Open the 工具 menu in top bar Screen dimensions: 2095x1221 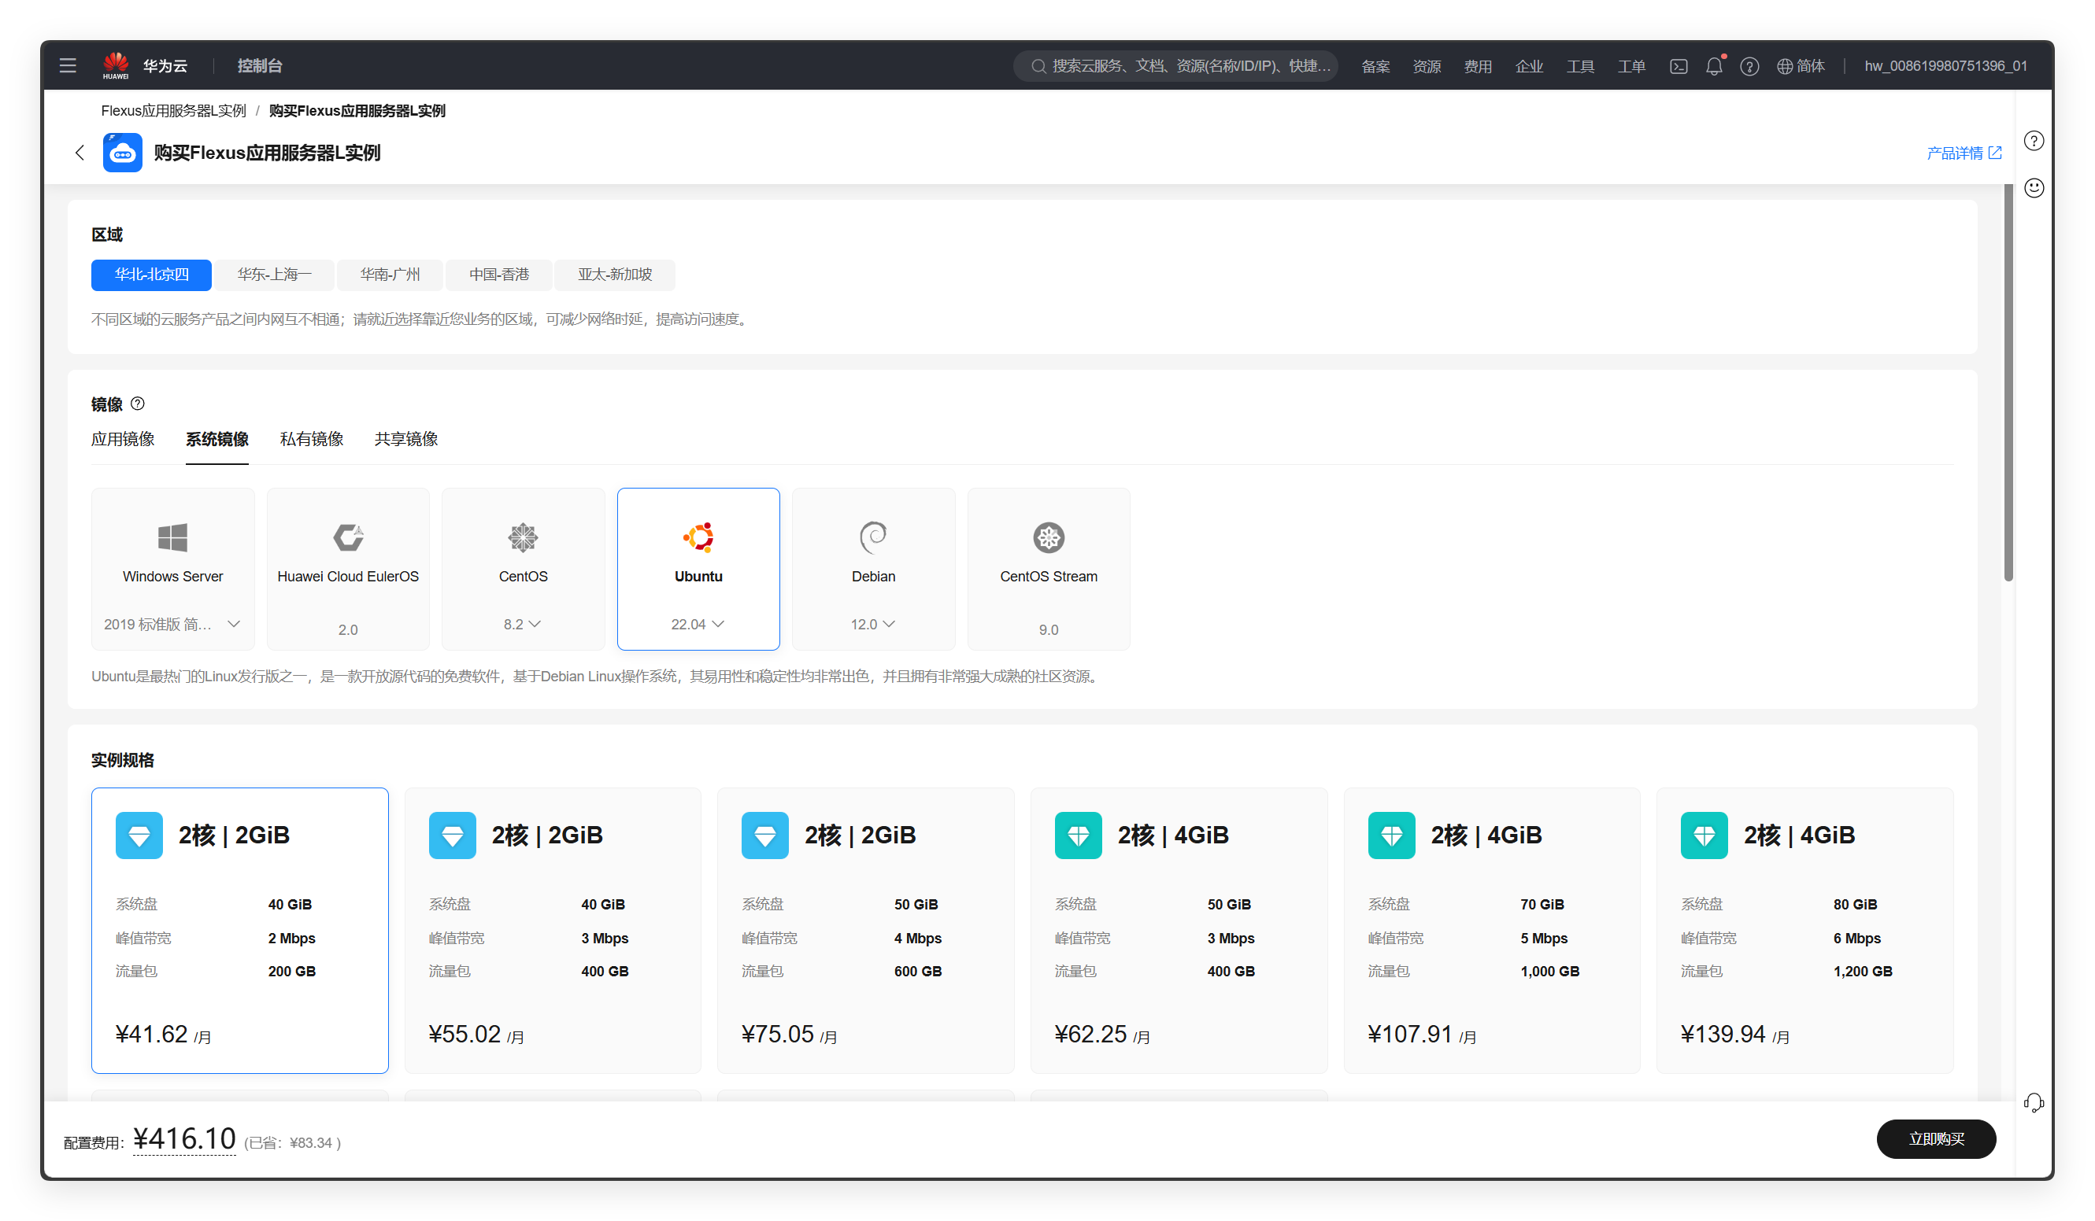pos(1581,66)
